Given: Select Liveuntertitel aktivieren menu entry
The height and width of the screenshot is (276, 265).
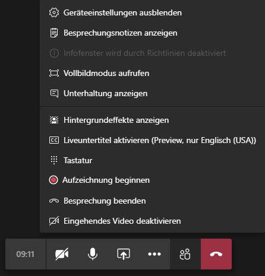Looking at the screenshot, I should (x=152, y=140).
